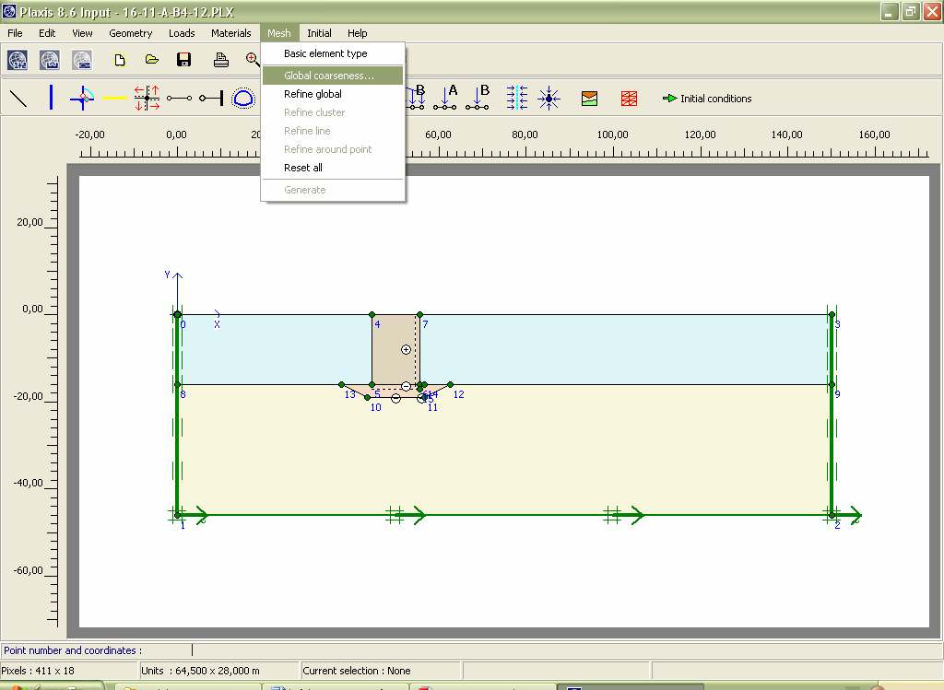Select geometry point 10

click(x=368, y=397)
